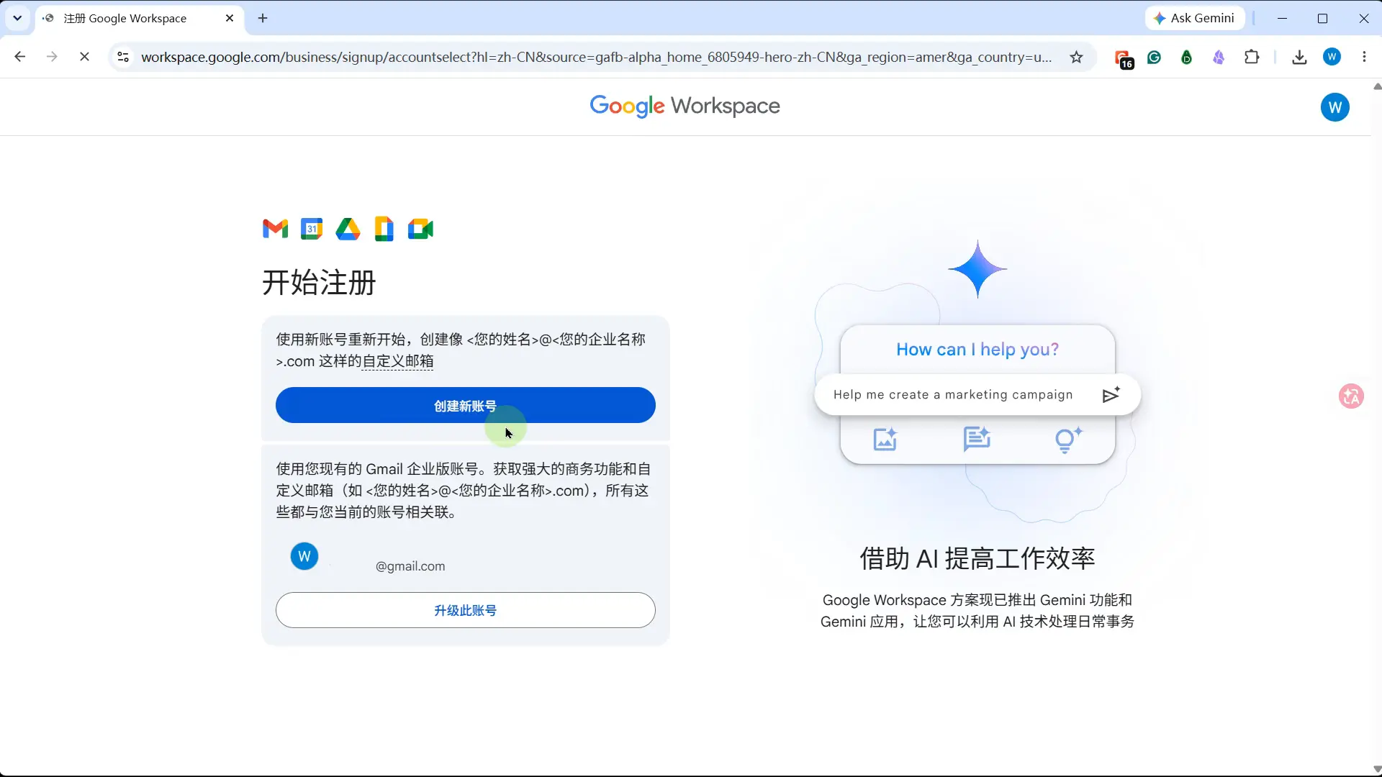Open the 自定义邮箱 link
Screen dimensions: 1382x777
pyautogui.click(x=398, y=361)
